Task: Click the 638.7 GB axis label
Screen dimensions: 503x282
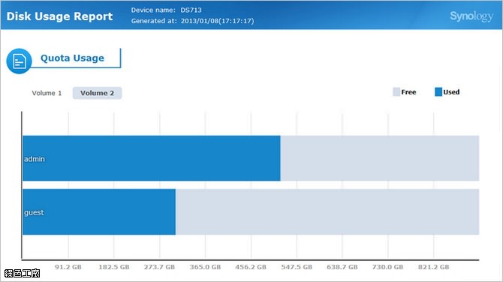Action: pyautogui.click(x=342, y=267)
